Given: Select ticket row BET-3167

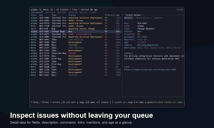Looking at the screenshot, I should click(x=76, y=75).
